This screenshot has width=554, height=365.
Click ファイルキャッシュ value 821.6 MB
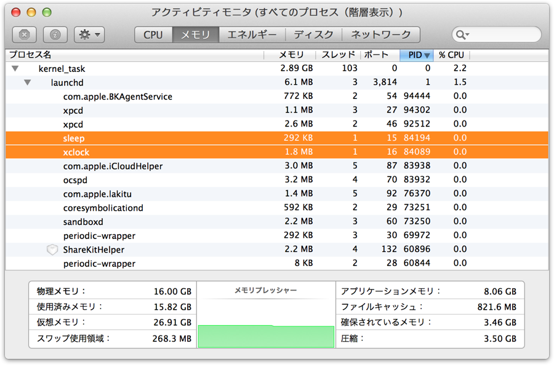(497, 307)
